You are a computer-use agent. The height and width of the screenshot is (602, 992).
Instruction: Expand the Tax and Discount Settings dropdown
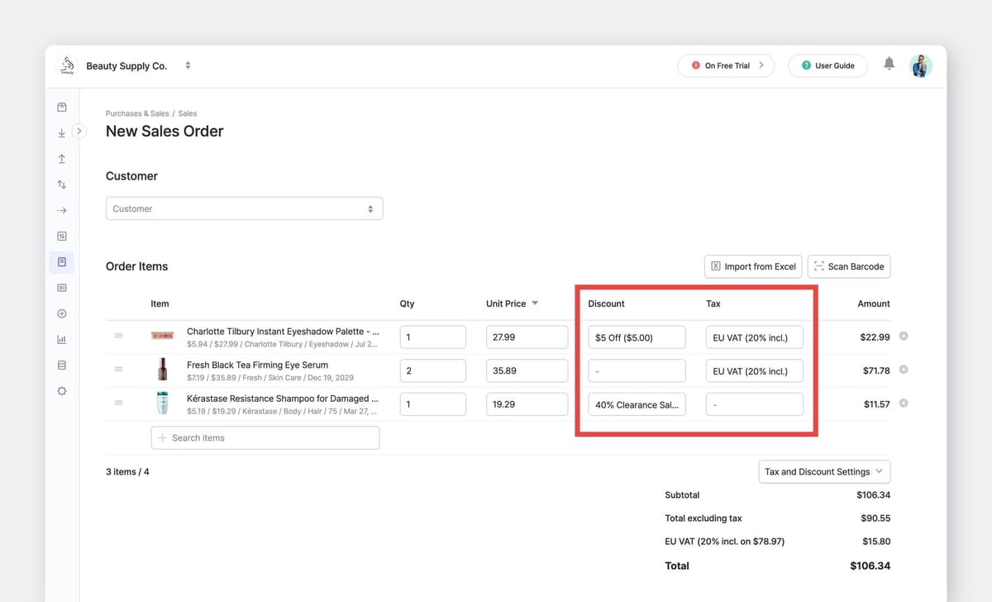pos(823,471)
